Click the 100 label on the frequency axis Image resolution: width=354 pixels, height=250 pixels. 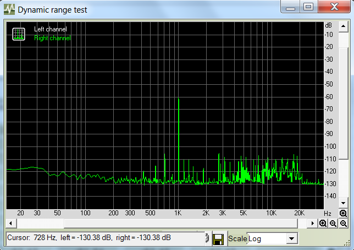tap(85, 213)
